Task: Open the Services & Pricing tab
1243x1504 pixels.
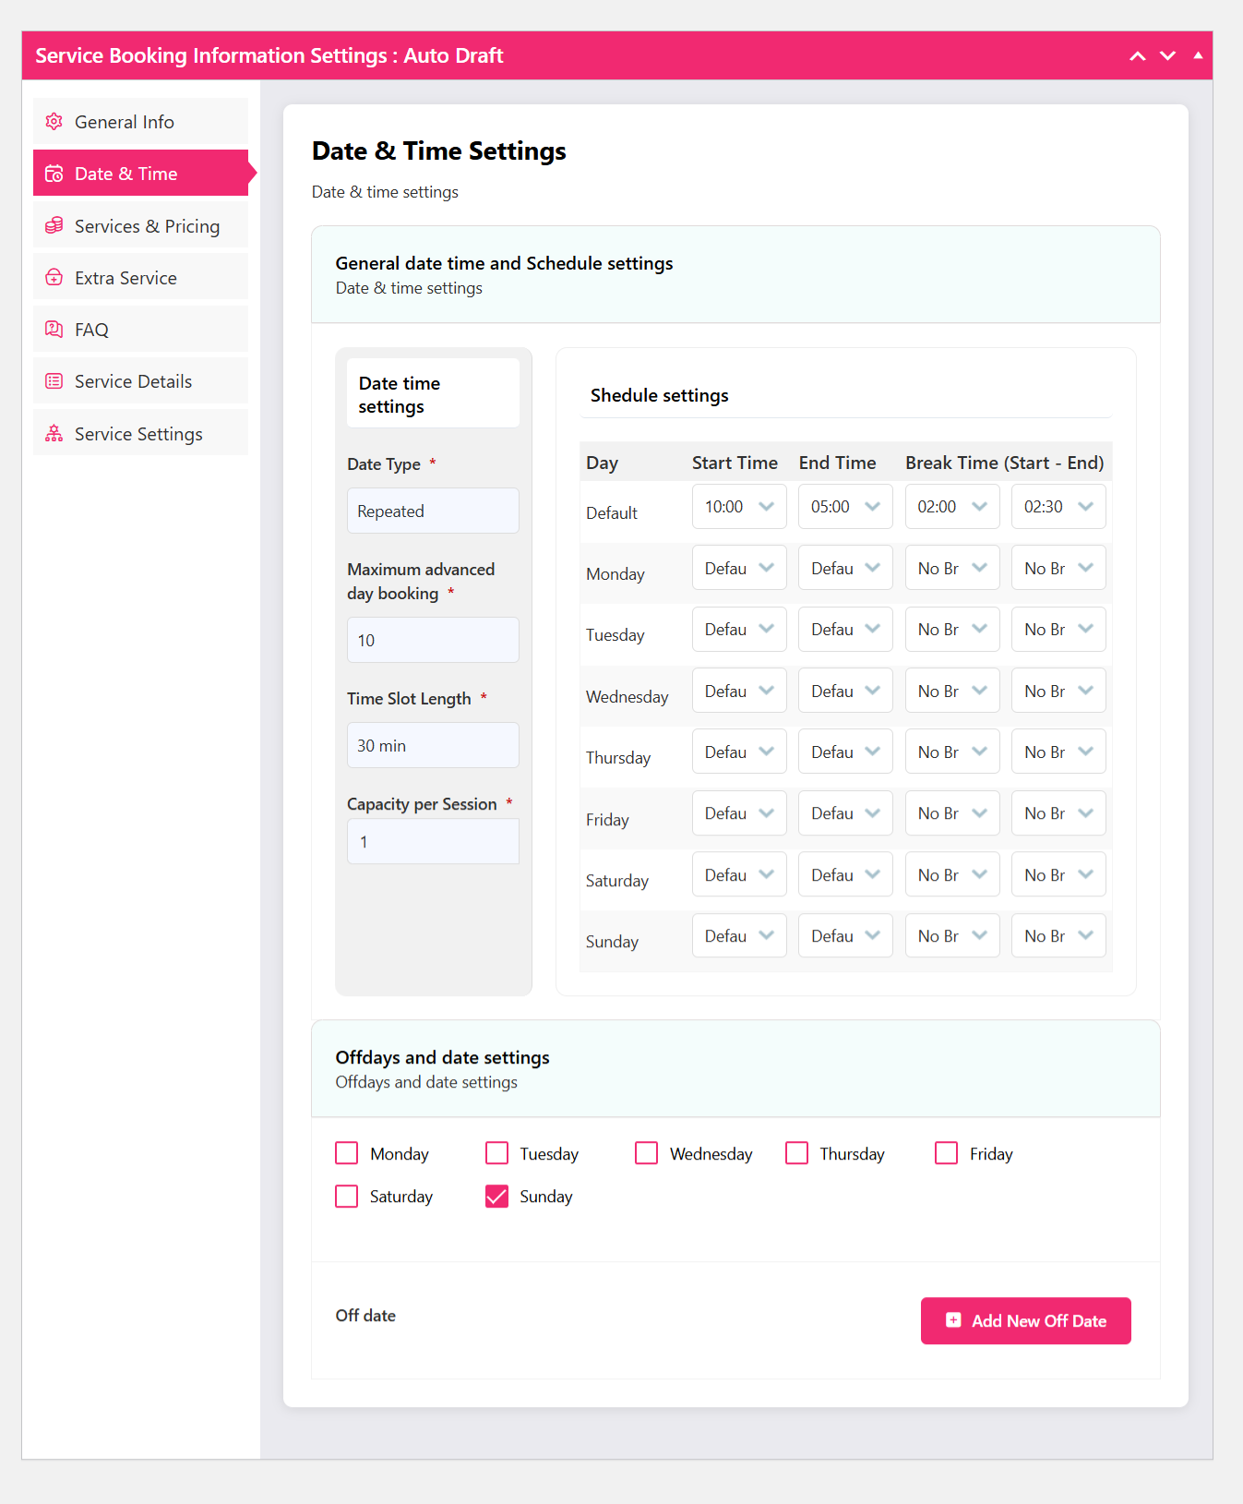Action: (147, 226)
